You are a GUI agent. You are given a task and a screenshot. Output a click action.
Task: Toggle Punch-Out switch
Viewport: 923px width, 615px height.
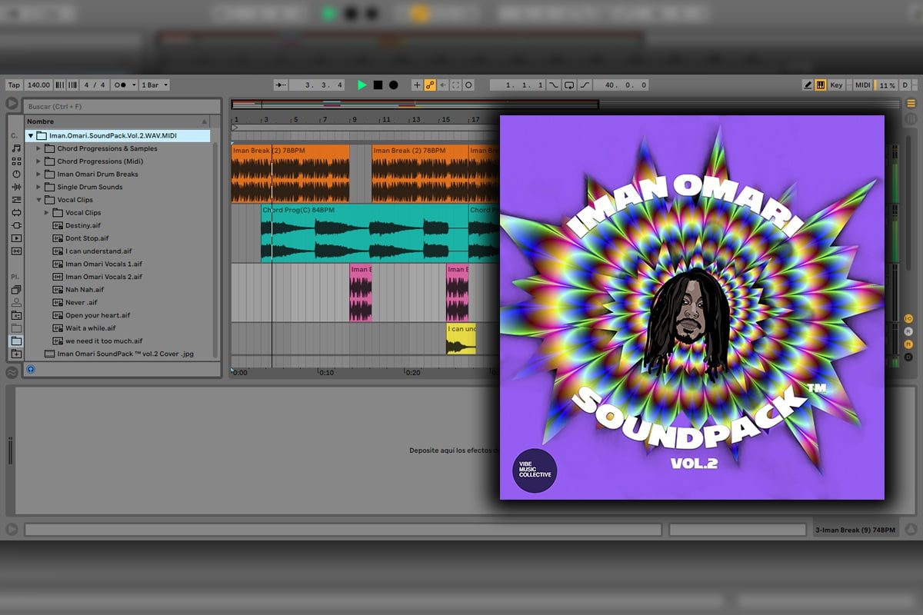[x=585, y=85]
